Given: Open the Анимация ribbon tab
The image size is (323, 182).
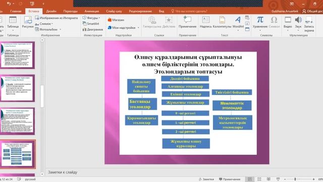Looking at the screenshot, I should (x=92, y=11).
